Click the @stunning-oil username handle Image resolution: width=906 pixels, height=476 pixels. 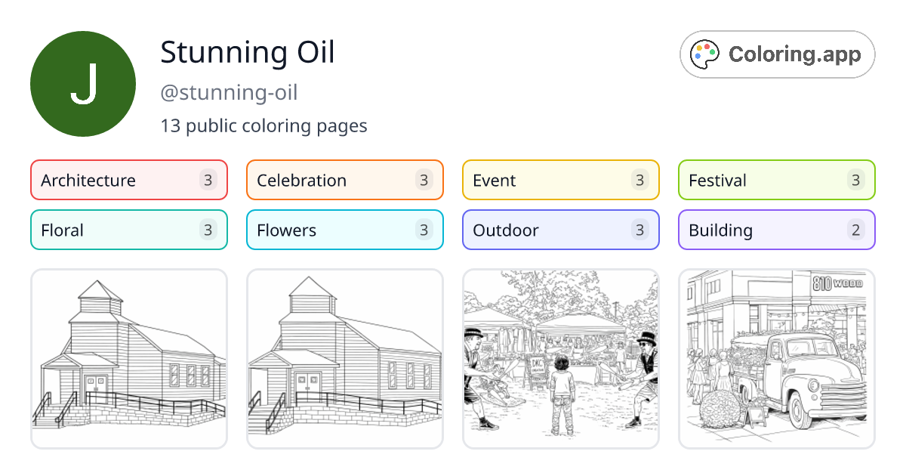click(x=229, y=93)
